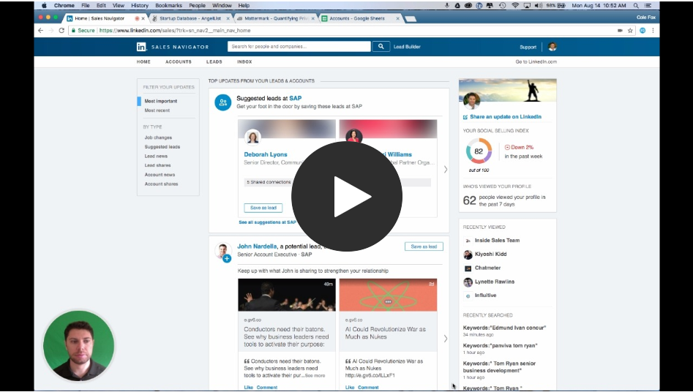The height and width of the screenshot is (392, 693).
Task: Open recent search "Edmund Ivan concur"
Action: (504, 328)
